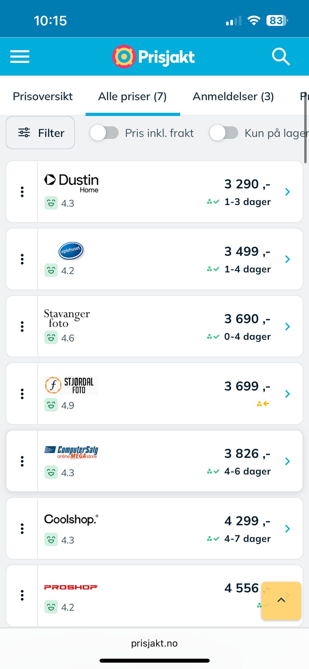Tap the prisjakt.no address bar
This screenshot has height=669, width=309.
[x=154, y=643]
